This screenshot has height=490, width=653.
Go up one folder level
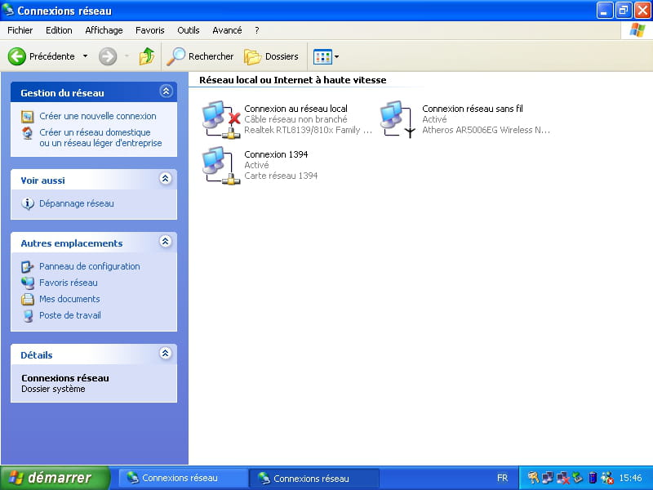point(147,56)
